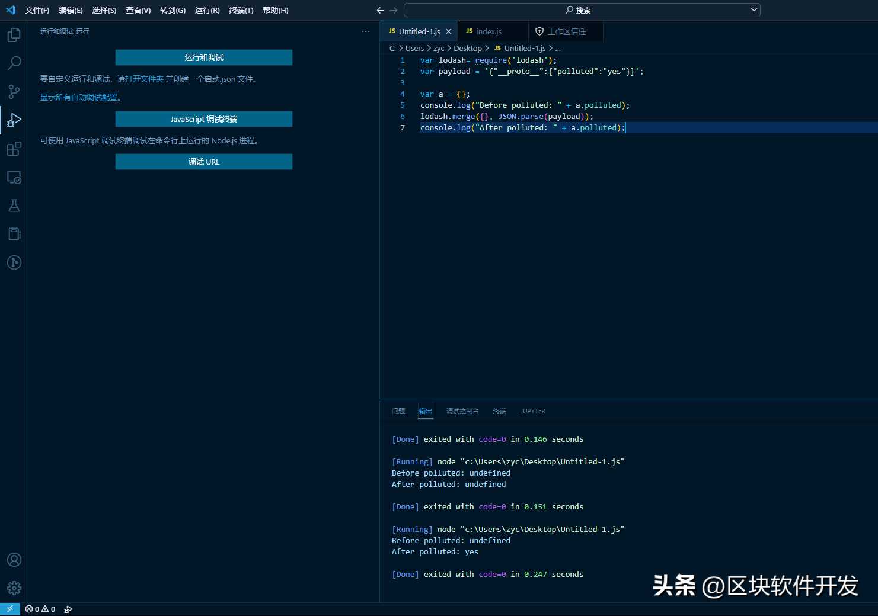Switch to the JUPYTER panel tab

point(533,411)
